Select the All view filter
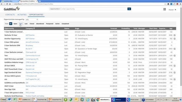Viewport: 182px width, 102px height. tap(11, 24)
